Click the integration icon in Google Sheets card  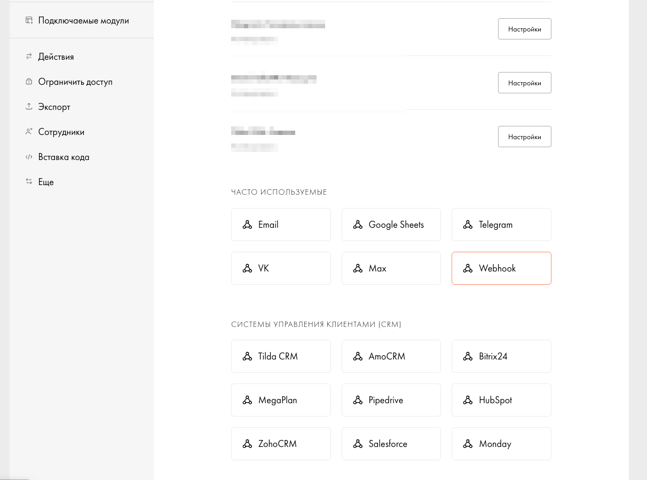pos(358,225)
